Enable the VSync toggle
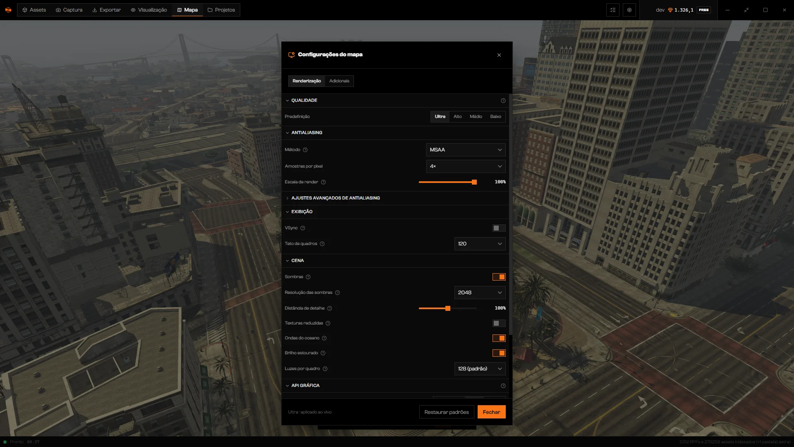 coord(499,228)
